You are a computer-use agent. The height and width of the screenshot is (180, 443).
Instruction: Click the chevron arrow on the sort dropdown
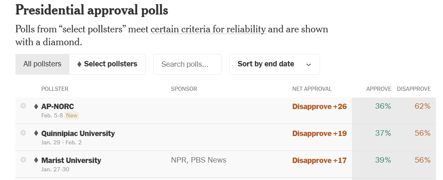(308, 65)
